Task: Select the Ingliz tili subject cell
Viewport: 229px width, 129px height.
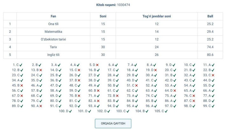Action: pyautogui.click(x=53, y=55)
